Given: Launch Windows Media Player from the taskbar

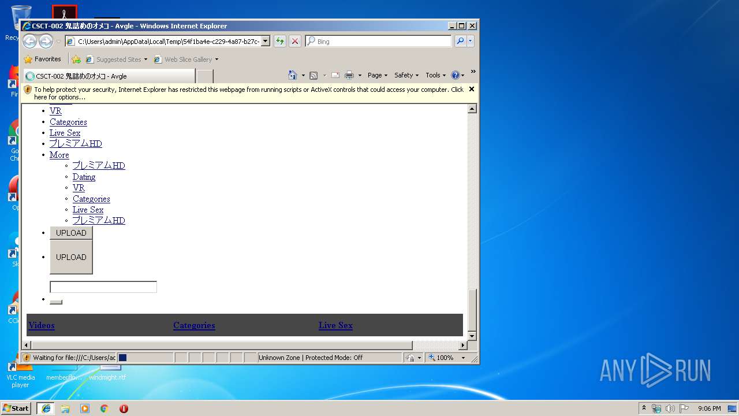Looking at the screenshot, I should tap(85, 408).
